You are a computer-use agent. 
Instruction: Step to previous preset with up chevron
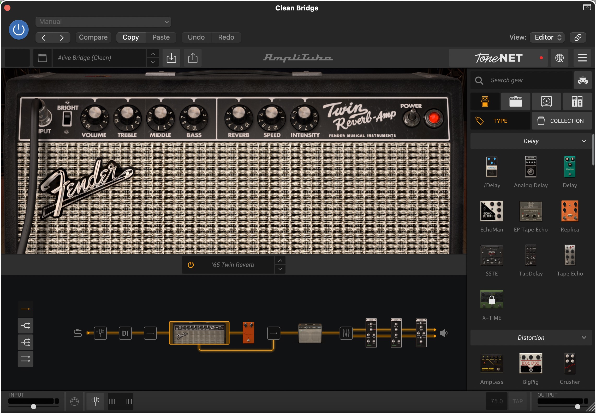click(x=153, y=54)
